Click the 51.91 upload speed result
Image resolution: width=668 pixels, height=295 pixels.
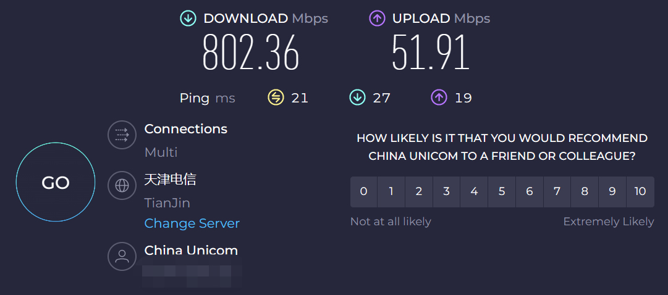click(431, 53)
